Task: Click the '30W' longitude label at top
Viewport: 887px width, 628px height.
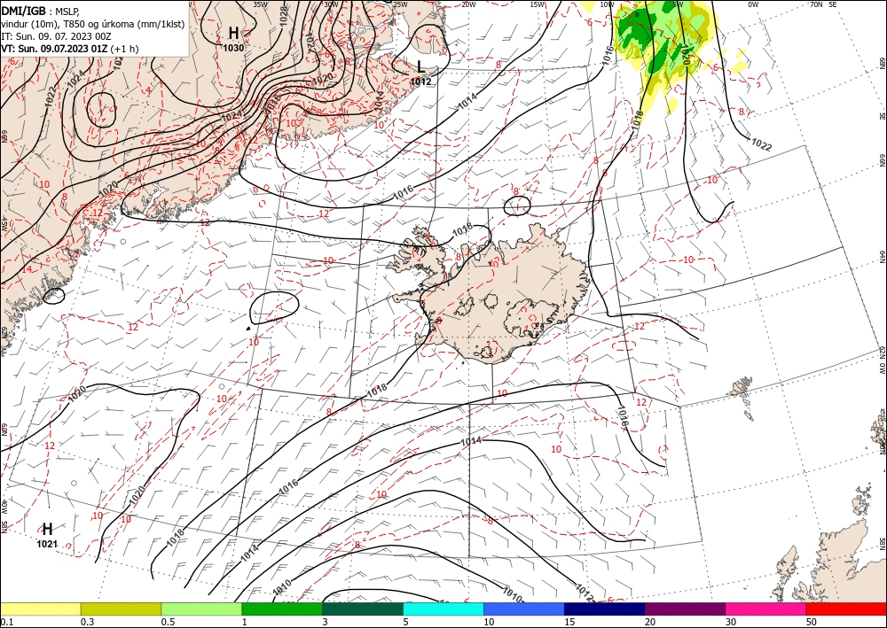Action: [331, 4]
